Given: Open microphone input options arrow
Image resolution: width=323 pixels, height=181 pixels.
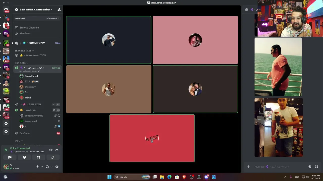Looking at the screenshot, I should point(42,167).
